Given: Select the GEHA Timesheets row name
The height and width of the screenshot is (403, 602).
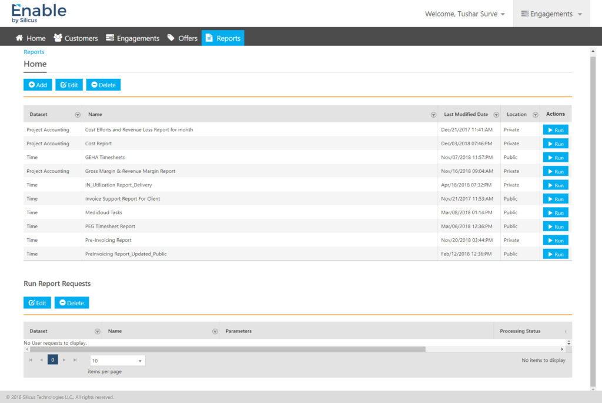Looking at the screenshot, I should (x=105, y=158).
